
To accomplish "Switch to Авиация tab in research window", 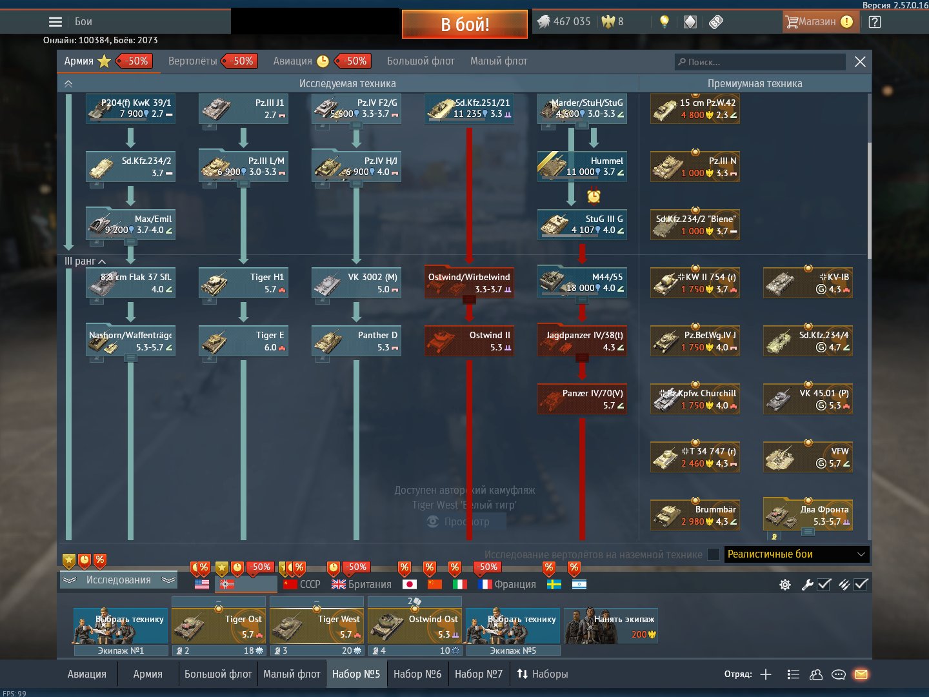I will (x=292, y=61).
